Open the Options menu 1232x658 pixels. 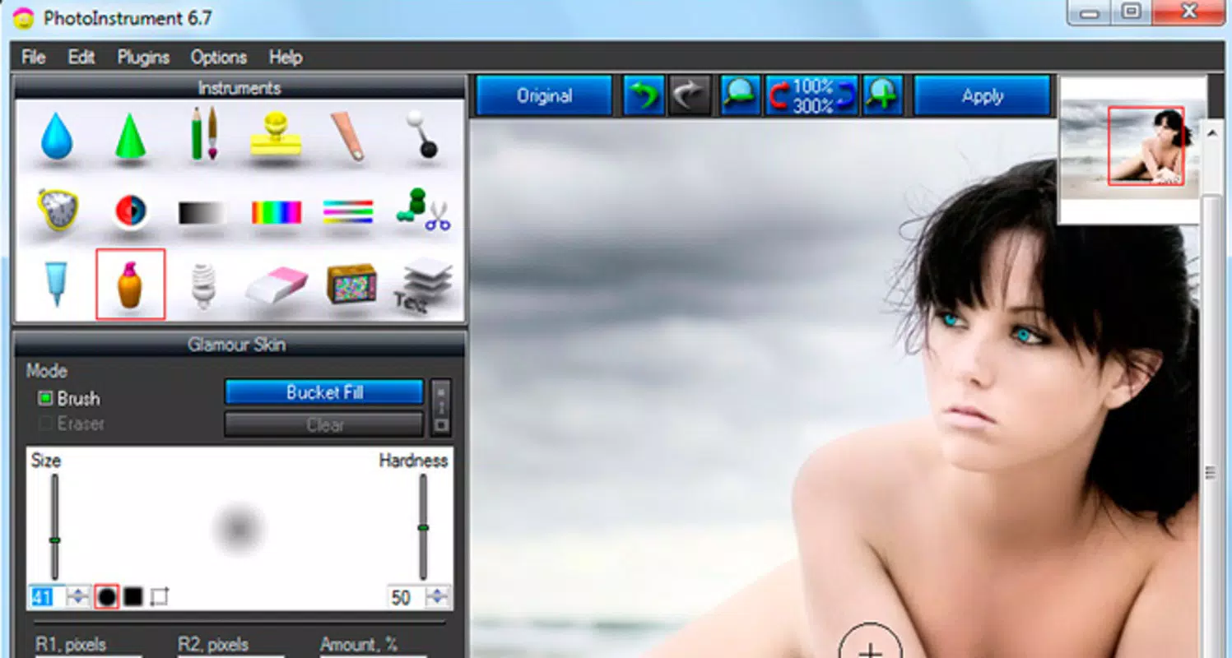click(219, 58)
